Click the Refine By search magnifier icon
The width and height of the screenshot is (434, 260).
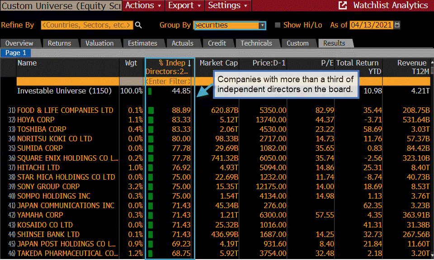tap(138, 25)
